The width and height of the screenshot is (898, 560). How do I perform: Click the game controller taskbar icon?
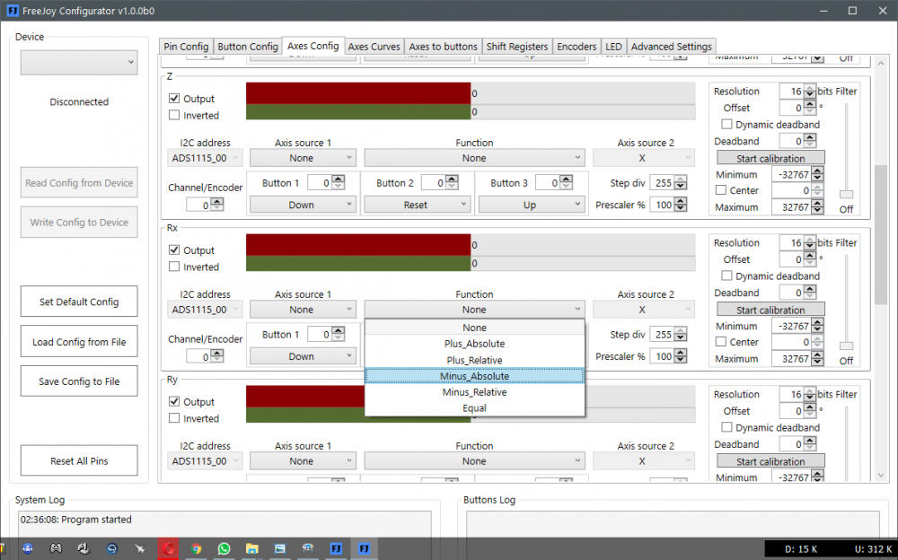[56, 548]
